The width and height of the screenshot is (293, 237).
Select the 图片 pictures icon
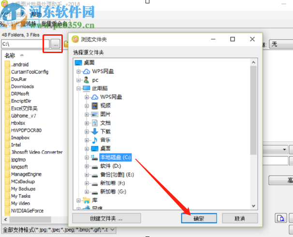point(95,114)
